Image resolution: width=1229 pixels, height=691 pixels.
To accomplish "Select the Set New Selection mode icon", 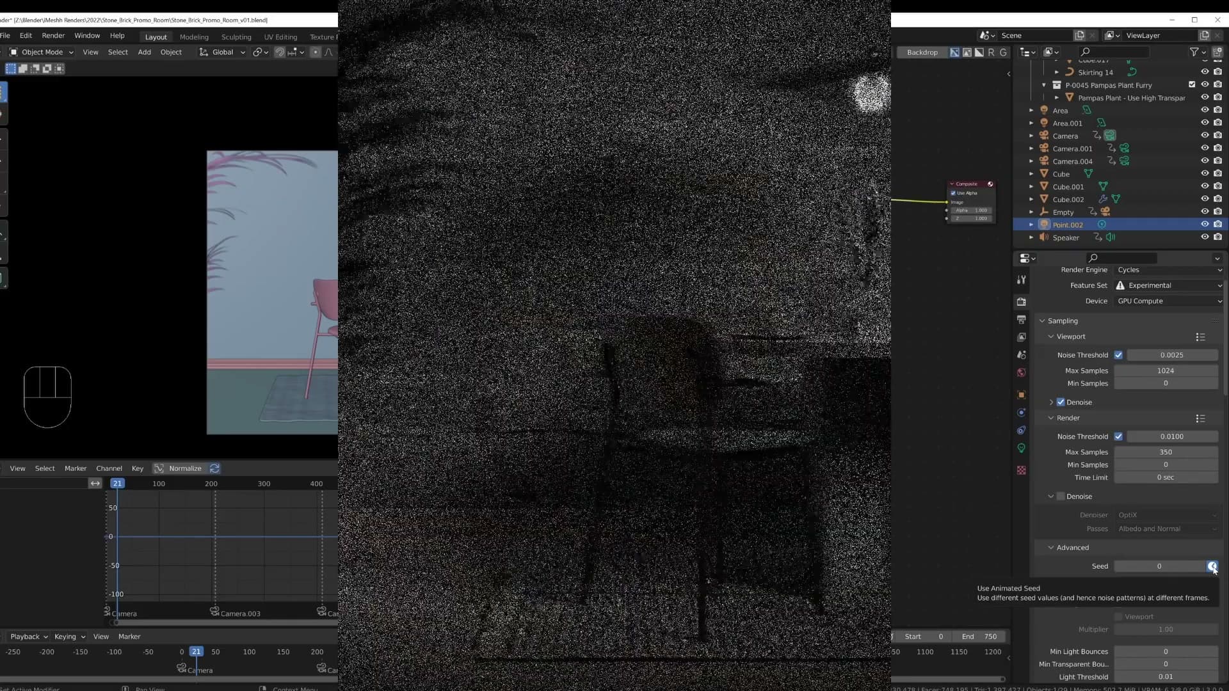I will (x=11, y=68).
